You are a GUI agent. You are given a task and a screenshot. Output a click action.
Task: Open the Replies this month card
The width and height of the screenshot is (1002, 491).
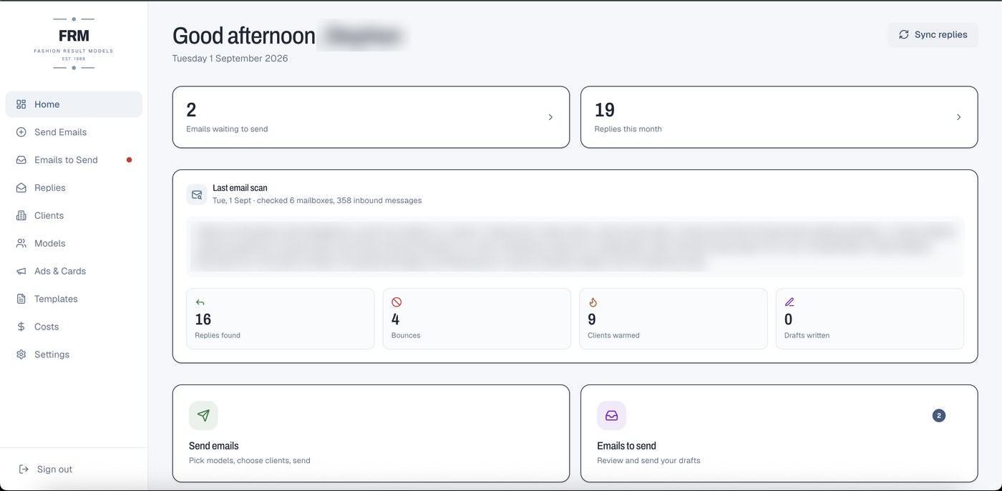pyautogui.click(x=779, y=117)
